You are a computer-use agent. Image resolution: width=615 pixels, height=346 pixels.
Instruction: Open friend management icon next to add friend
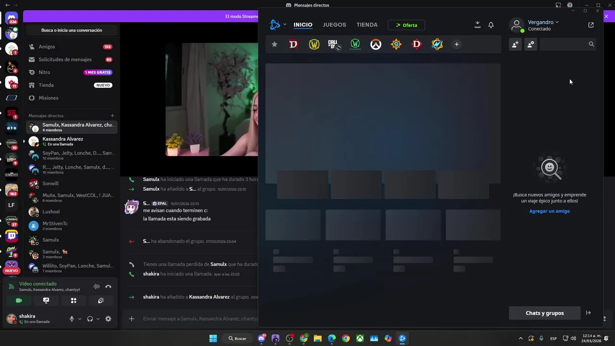(530, 44)
